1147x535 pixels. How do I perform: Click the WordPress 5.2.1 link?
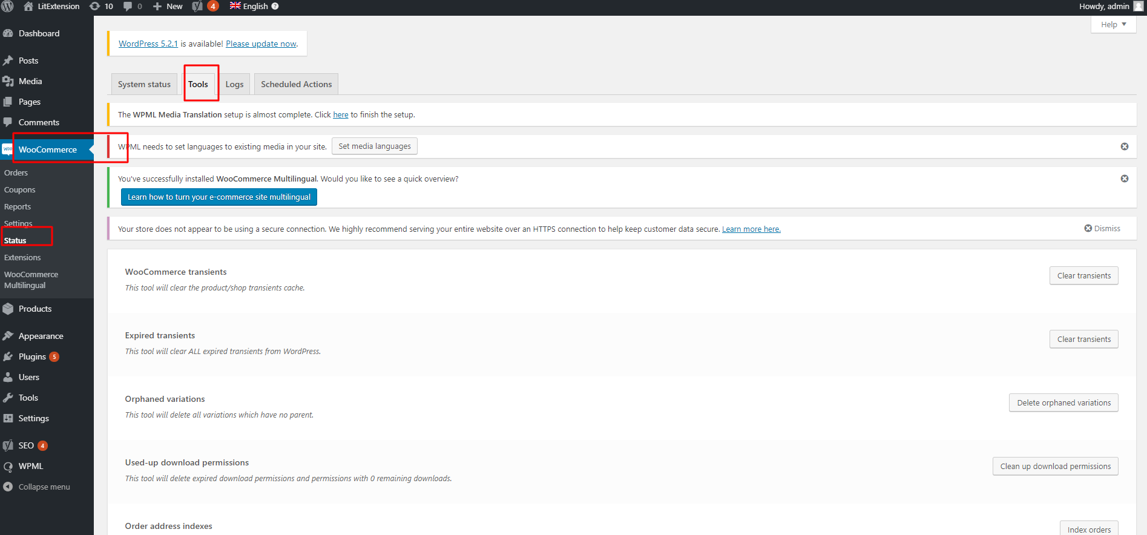point(148,44)
